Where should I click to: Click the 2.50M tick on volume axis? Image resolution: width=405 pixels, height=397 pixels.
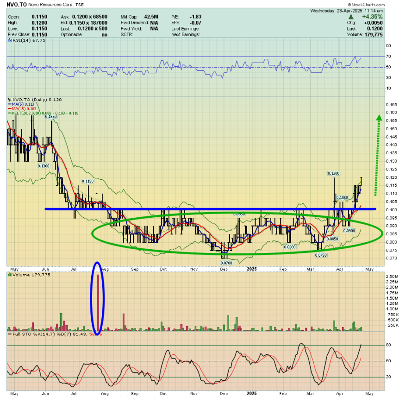(x=392, y=277)
